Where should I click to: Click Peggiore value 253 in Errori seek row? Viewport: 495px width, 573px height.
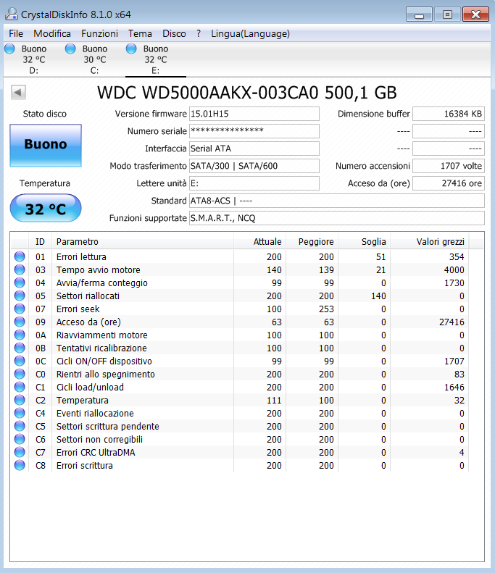tap(326, 309)
